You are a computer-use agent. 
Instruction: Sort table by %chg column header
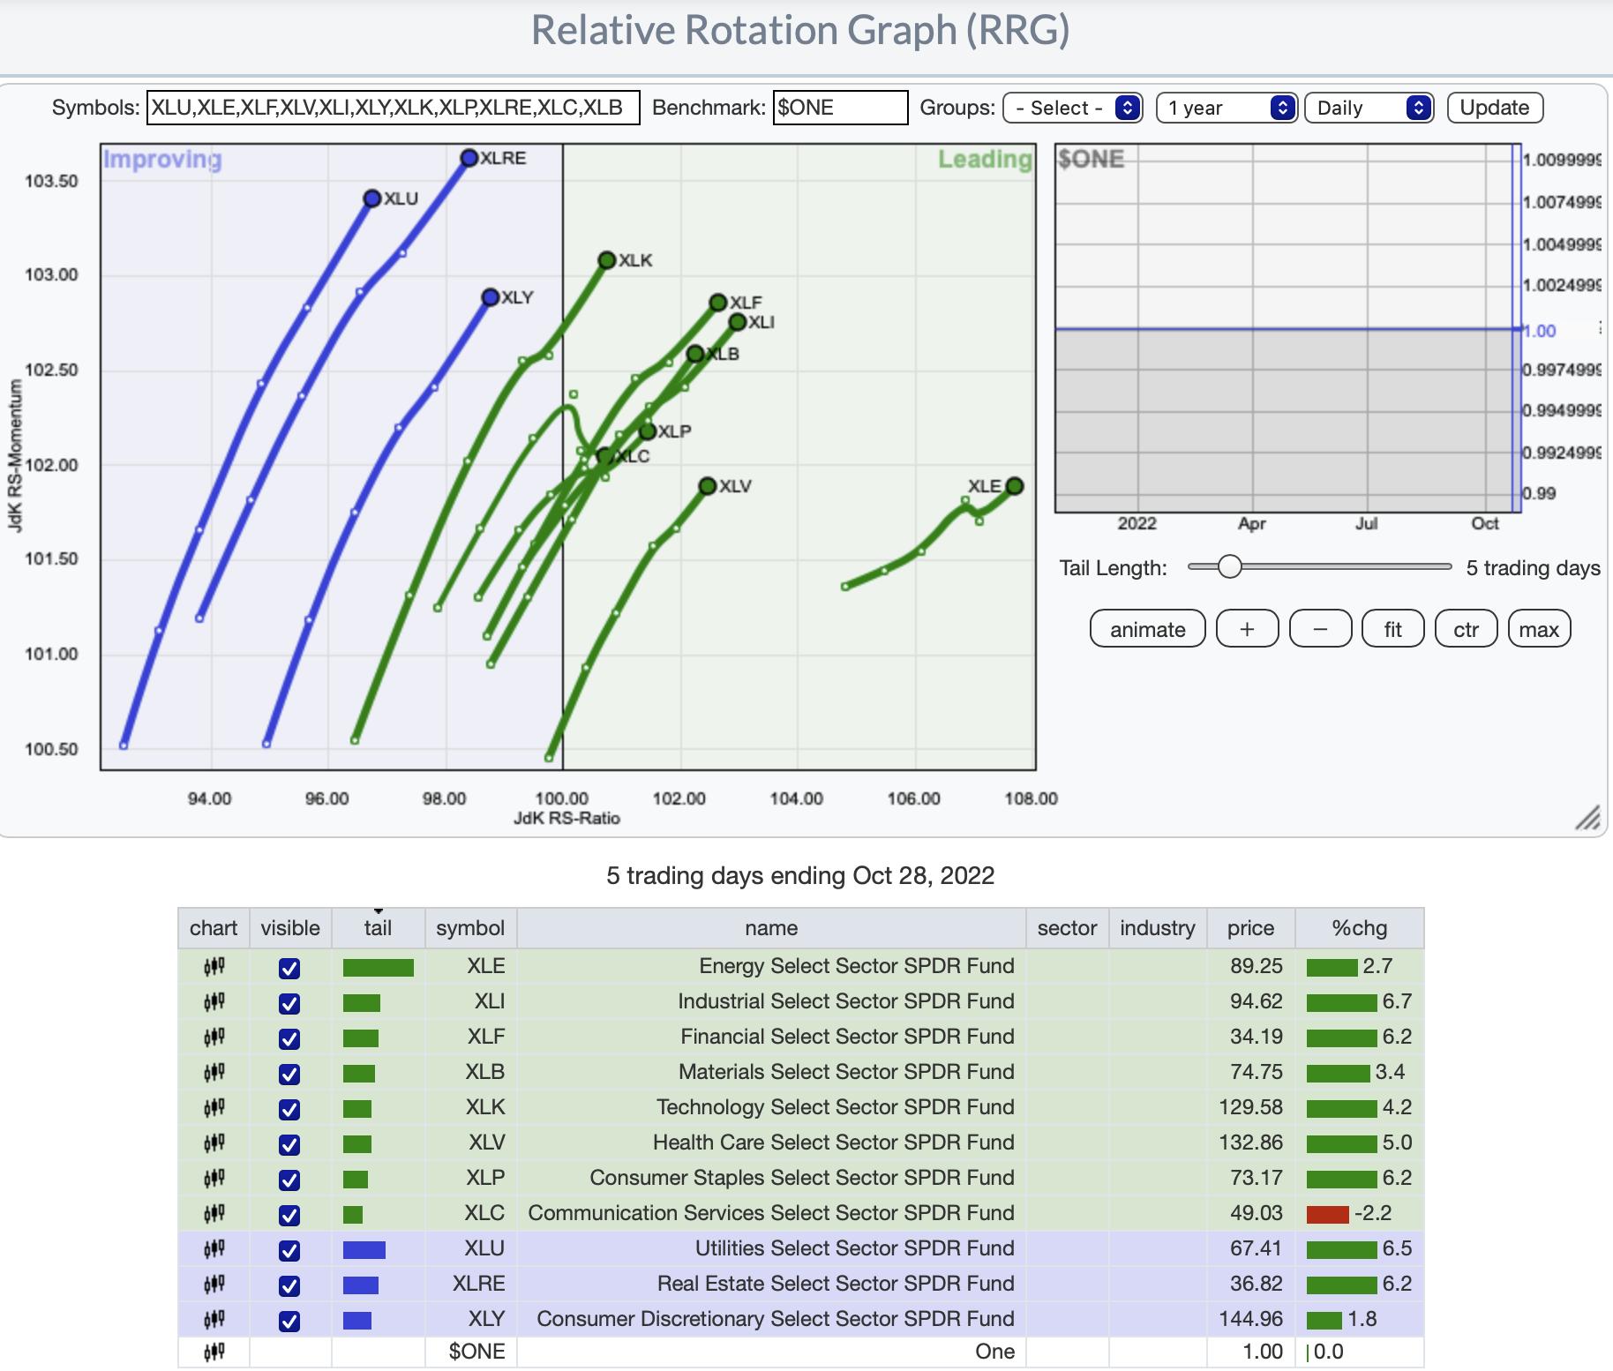click(1359, 928)
